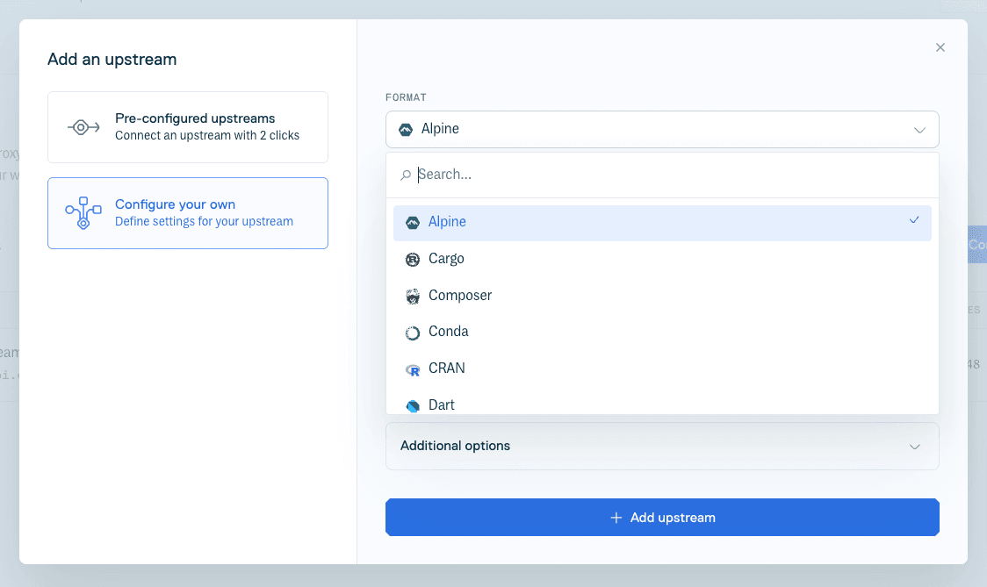Click the Add upstream button
987x587 pixels.
click(662, 517)
